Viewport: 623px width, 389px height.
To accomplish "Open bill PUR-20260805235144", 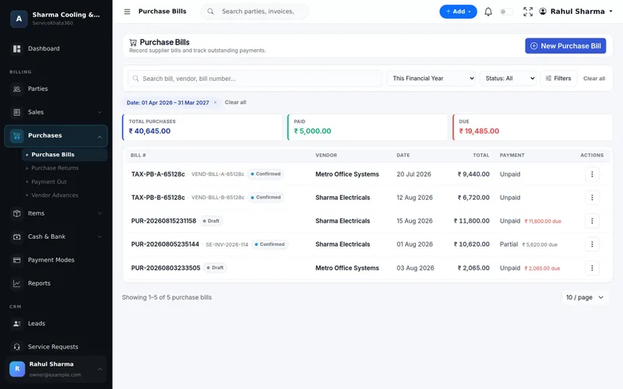I will pyautogui.click(x=165, y=244).
